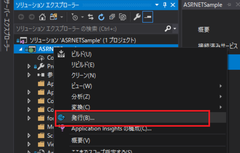Open the Solution Explorer window position dropdown
Viewport: 240px width, 153px height.
(157, 5)
